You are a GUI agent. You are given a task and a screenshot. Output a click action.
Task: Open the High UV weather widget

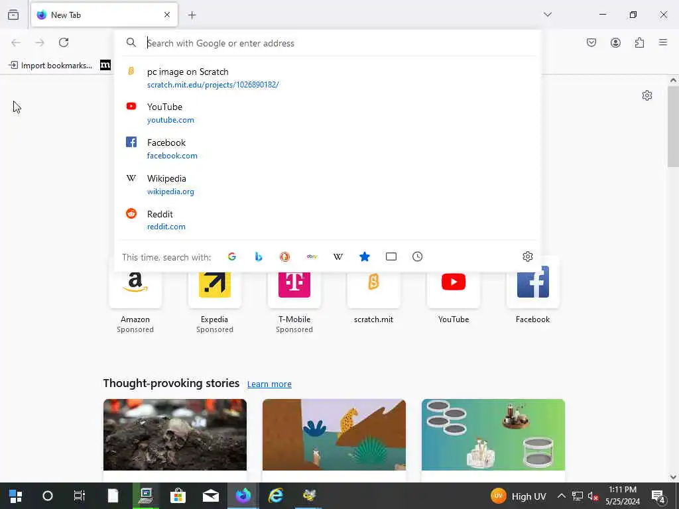tap(519, 496)
